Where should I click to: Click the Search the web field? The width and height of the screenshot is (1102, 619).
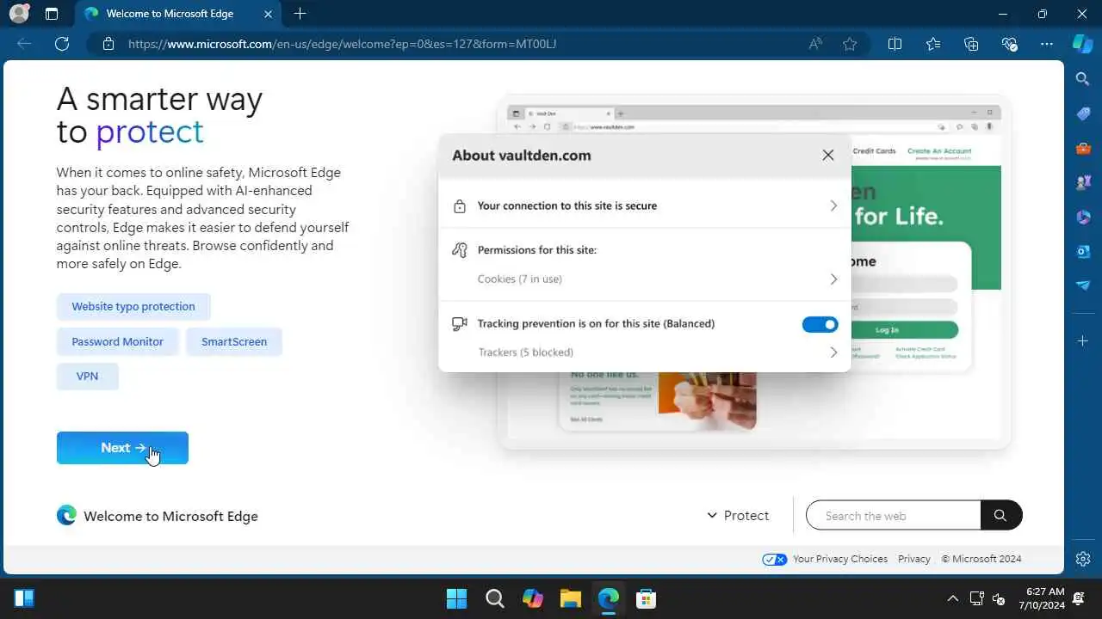[x=894, y=516]
